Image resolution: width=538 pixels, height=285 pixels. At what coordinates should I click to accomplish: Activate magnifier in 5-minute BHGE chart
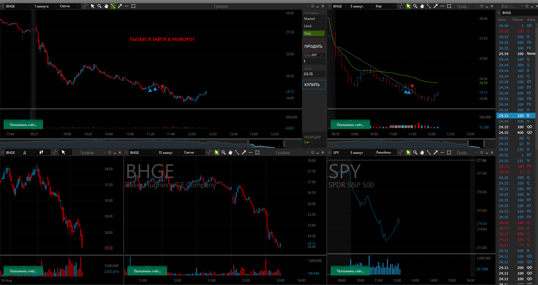(x=415, y=6)
